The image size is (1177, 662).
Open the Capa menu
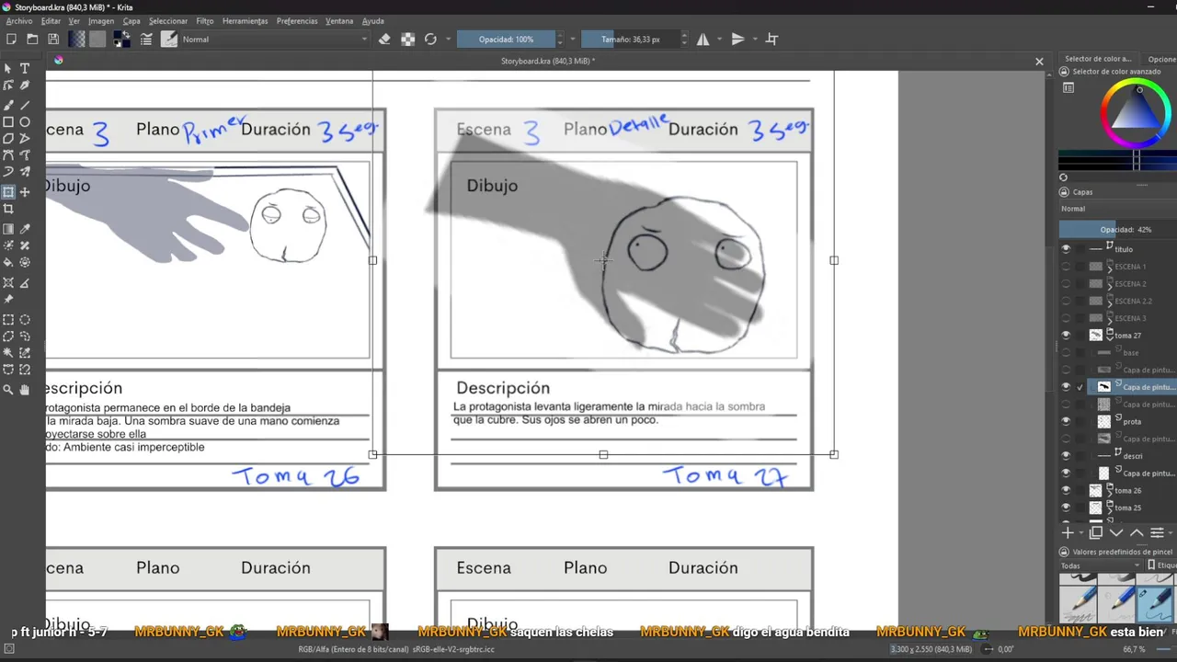pyautogui.click(x=131, y=21)
